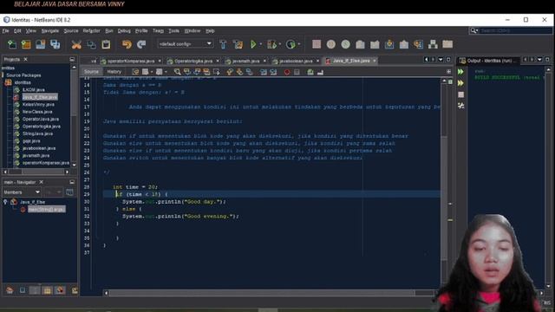Collapse the Java_If_Else node in Navigator

click(x=5, y=202)
